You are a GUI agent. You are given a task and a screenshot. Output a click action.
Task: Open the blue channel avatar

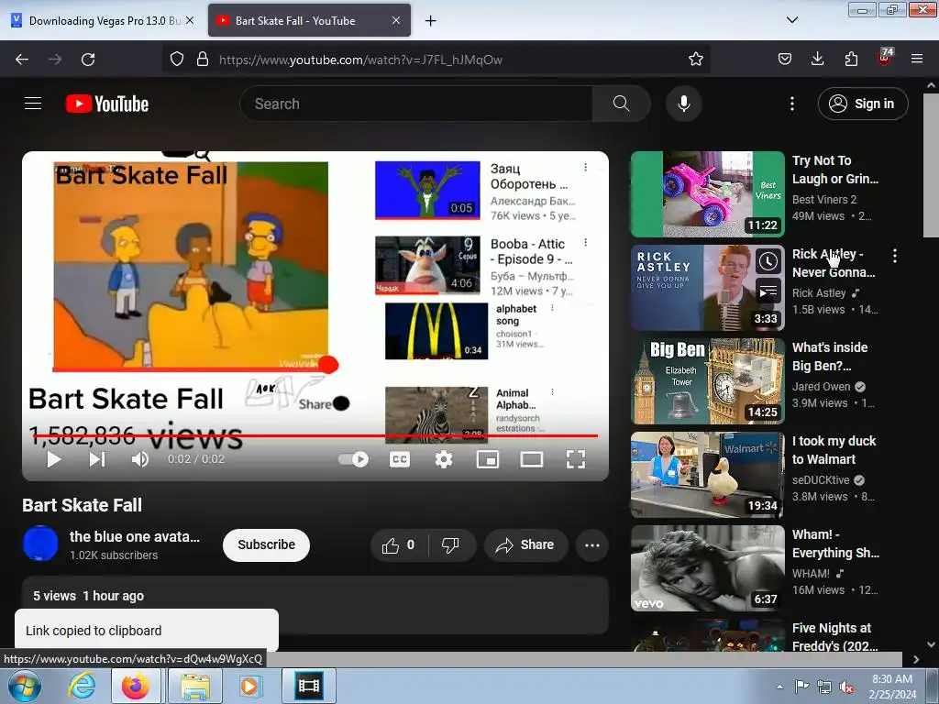click(40, 544)
